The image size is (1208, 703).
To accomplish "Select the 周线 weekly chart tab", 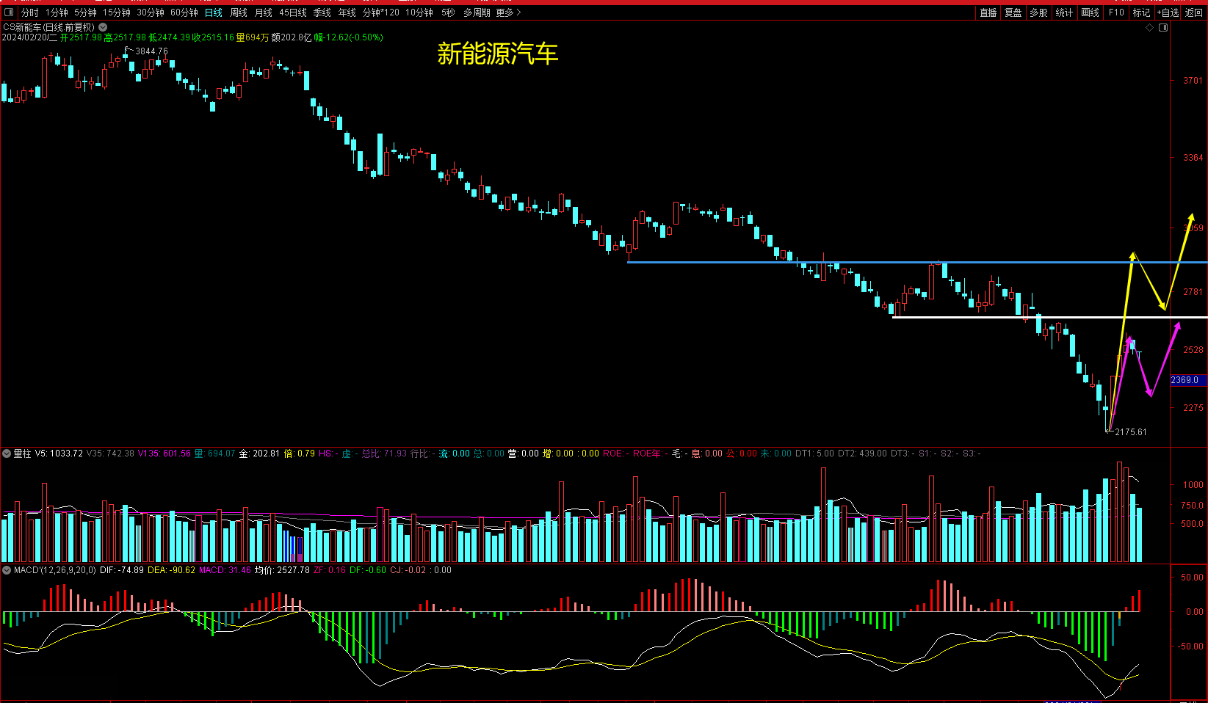I will [239, 12].
